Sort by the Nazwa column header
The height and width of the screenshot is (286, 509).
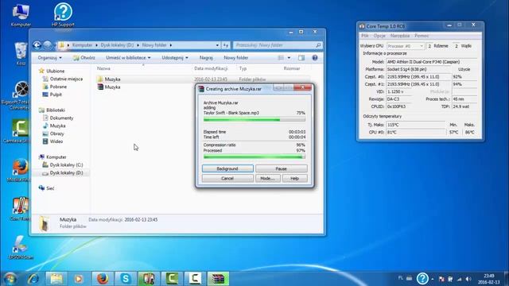(103, 68)
